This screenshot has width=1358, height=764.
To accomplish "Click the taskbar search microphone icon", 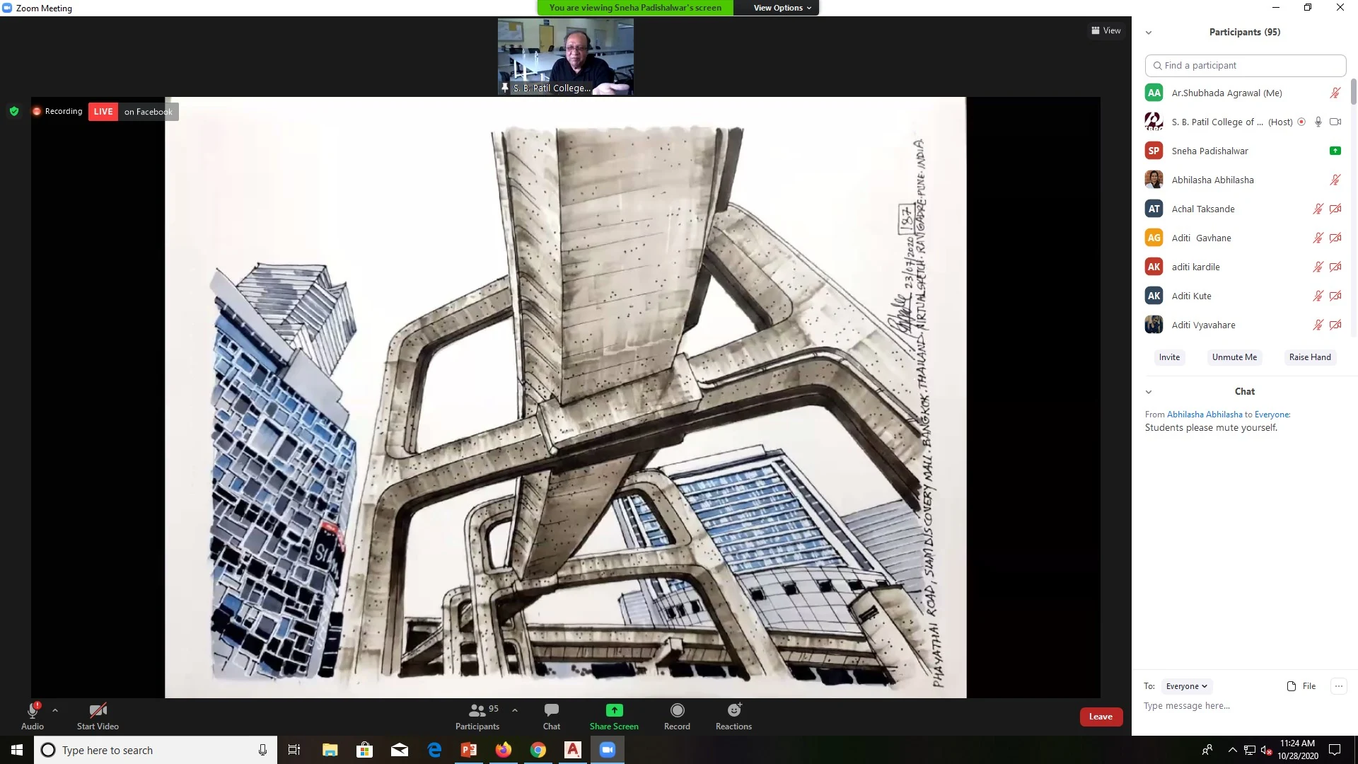I will click(262, 750).
